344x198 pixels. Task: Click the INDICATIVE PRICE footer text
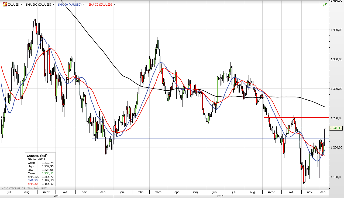(x=12, y=189)
